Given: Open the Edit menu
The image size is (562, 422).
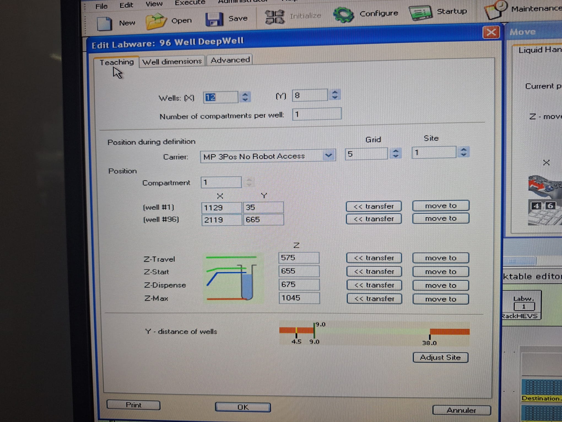Looking at the screenshot, I should pyautogui.click(x=126, y=5).
